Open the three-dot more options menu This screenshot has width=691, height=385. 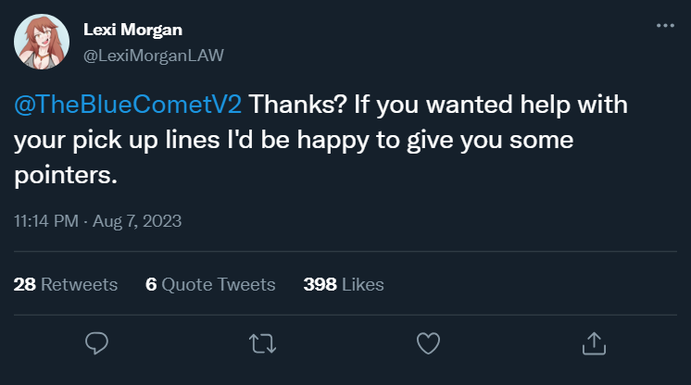pos(665,26)
